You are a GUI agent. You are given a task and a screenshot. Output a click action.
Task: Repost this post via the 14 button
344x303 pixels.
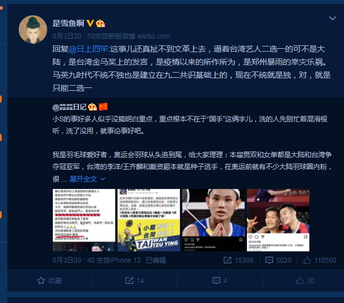pyautogui.click(x=135, y=281)
